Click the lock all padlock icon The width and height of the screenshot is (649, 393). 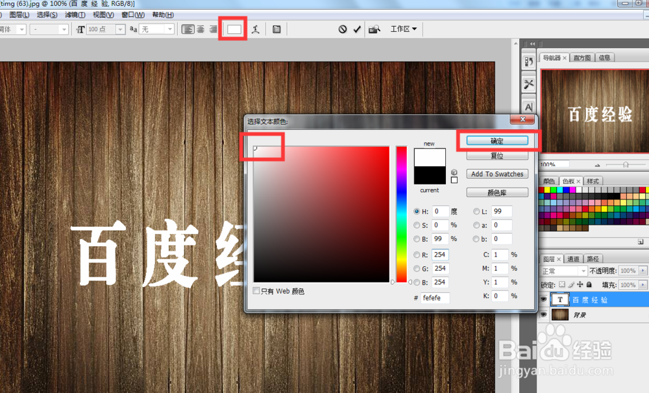pyautogui.click(x=589, y=285)
